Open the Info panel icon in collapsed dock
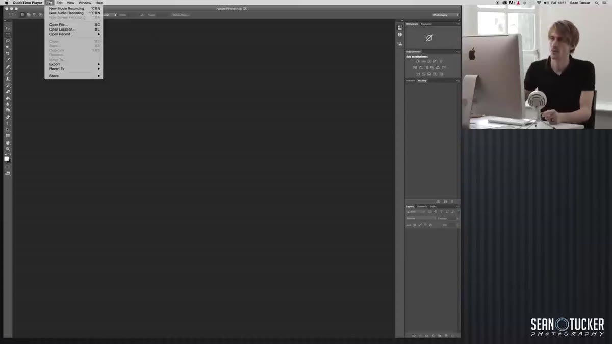Viewport: 612px width, 344px height. [x=400, y=35]
